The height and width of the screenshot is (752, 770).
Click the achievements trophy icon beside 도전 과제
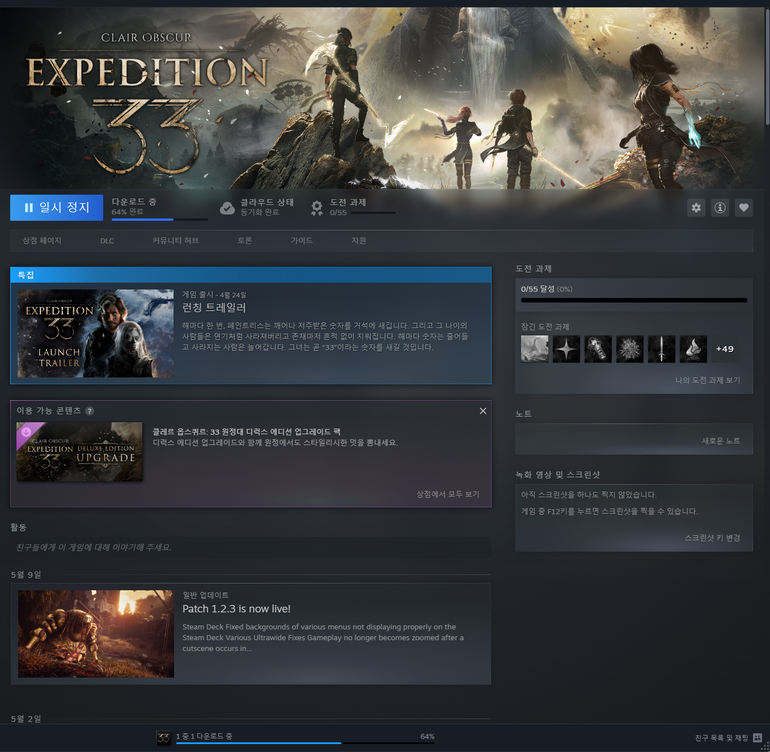pyautogui.click(x=317, y=208)
